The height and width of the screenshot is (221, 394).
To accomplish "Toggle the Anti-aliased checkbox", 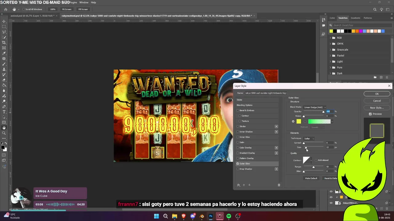I will (316, 160).
